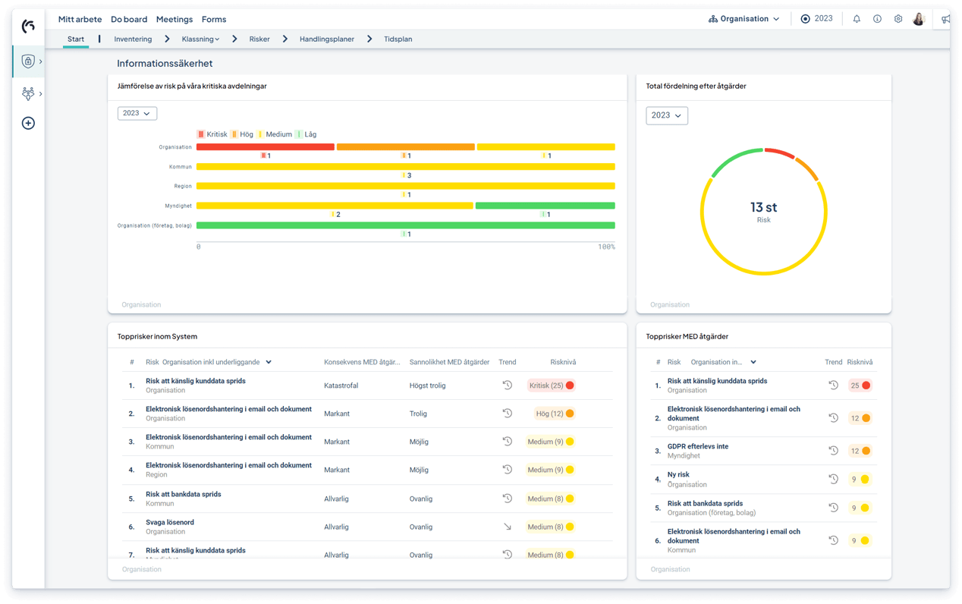The height and width of the screenshot is (604, 962).
Task: Open the notifications bell icon
Action: (x=857, y=19)
